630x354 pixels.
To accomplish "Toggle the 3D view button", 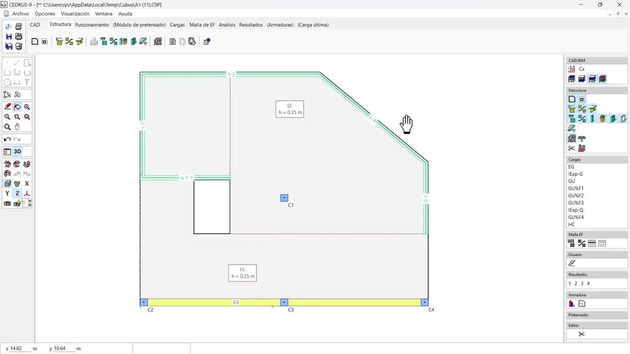I will 17,151.
